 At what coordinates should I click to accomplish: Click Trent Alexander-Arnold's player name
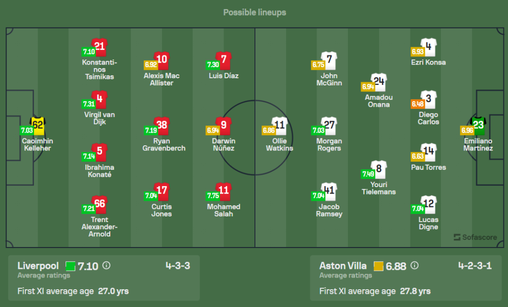[x=100, y=227]
